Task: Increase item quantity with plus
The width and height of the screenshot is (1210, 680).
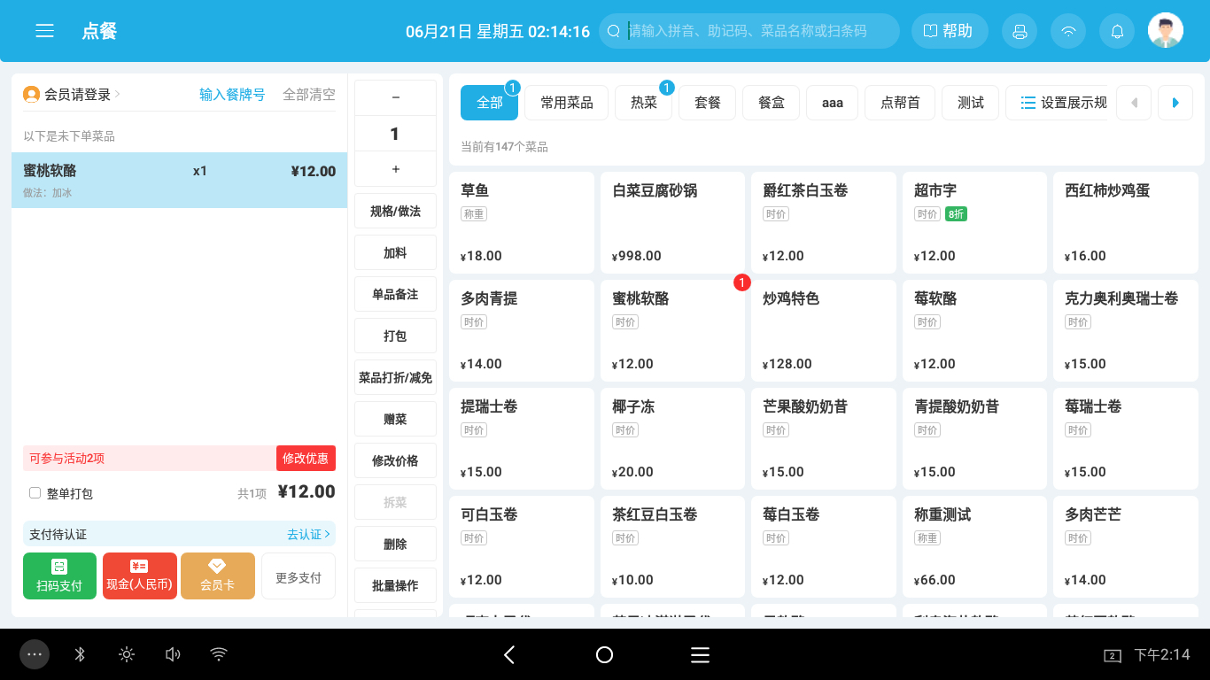Action: point(395,169)
